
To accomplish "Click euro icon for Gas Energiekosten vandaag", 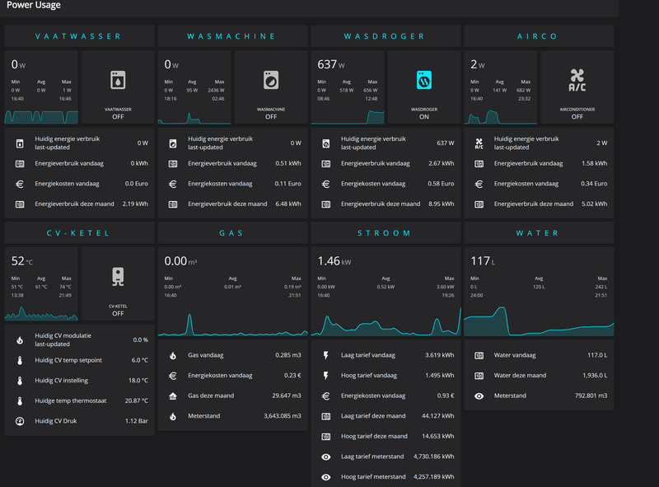I will click(x=173, y=376).
